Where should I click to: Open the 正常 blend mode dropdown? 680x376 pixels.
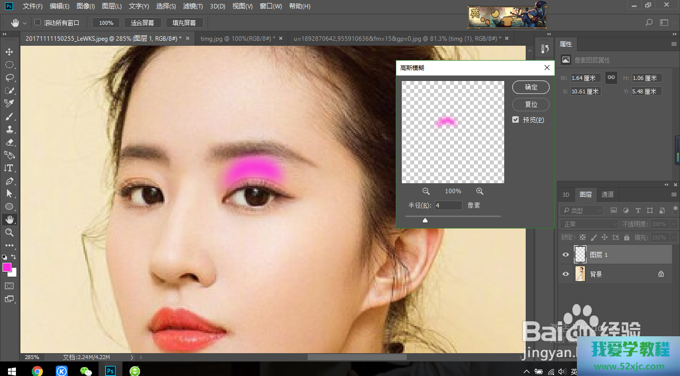[589, 224]
